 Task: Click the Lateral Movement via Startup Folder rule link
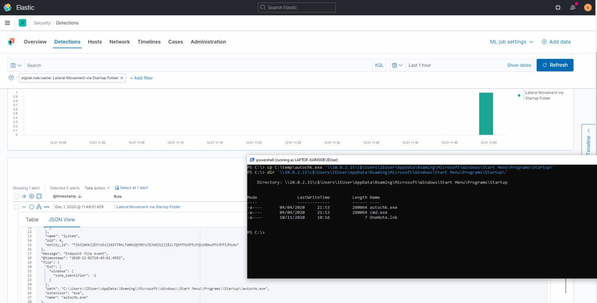tap(148, 207)
